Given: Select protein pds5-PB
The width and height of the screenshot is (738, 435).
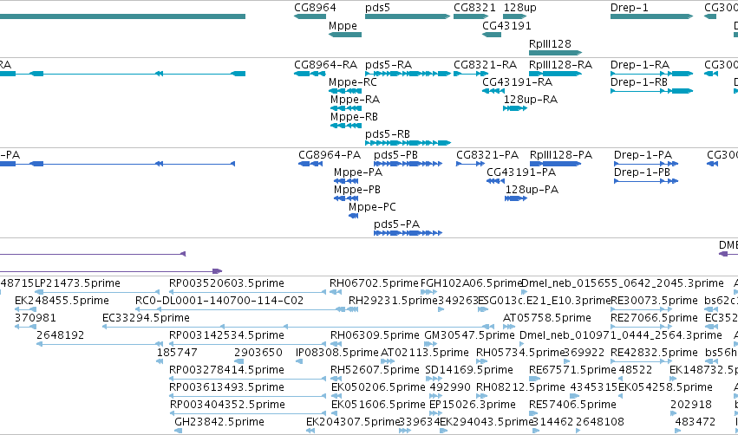Looking at the screenshot, I should coord(395,155).
